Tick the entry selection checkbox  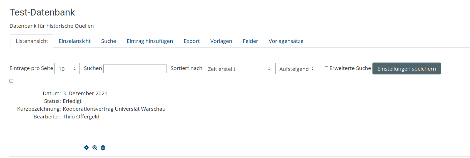11,81
